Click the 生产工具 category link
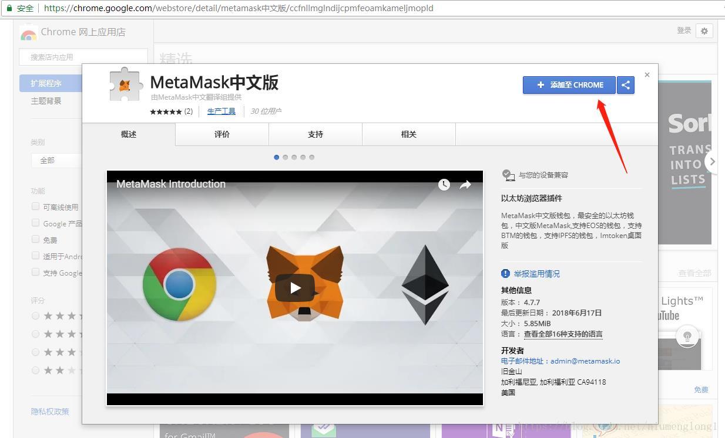This screenshot has height=438, width=725. click(x=221, y=111)
